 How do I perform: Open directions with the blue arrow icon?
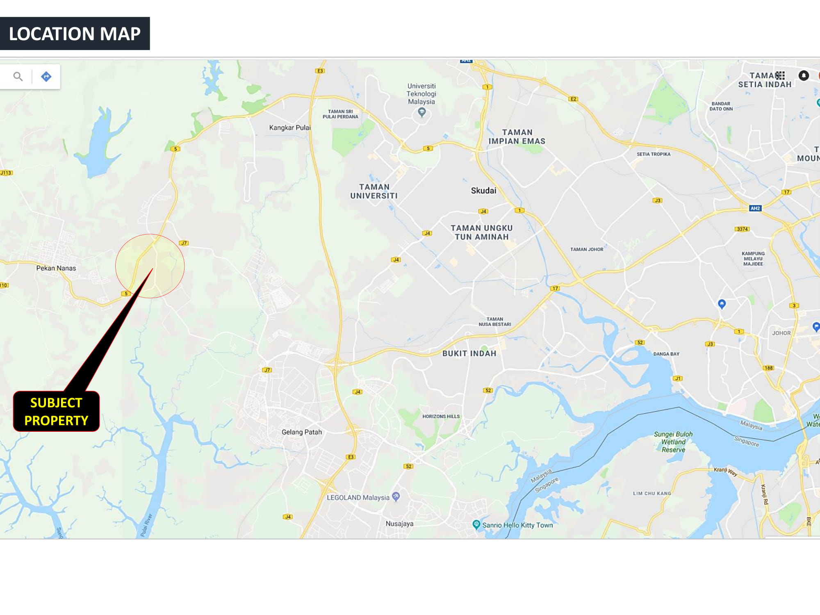click(x=46, y=76)
